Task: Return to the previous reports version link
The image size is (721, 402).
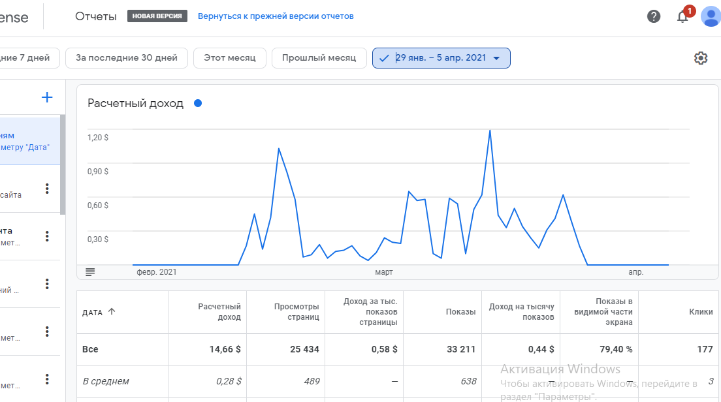Action: (x=276, y=16)
